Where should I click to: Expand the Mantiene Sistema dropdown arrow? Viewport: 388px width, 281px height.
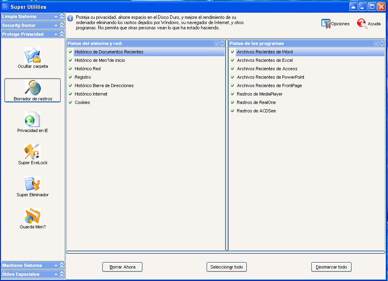click(x=56, y=265)
